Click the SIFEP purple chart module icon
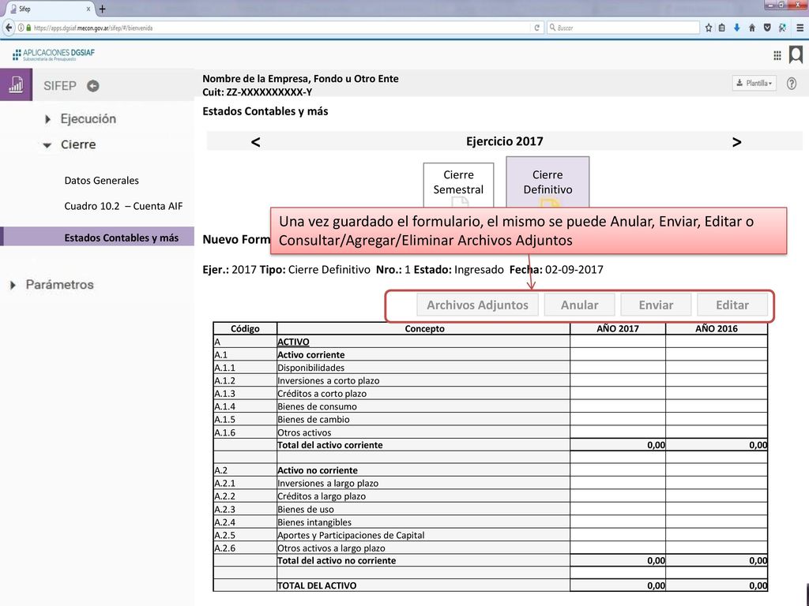Image resolution: width=809 pixels, height=606 pixels. pyautogui.click(x=16, y=84)
